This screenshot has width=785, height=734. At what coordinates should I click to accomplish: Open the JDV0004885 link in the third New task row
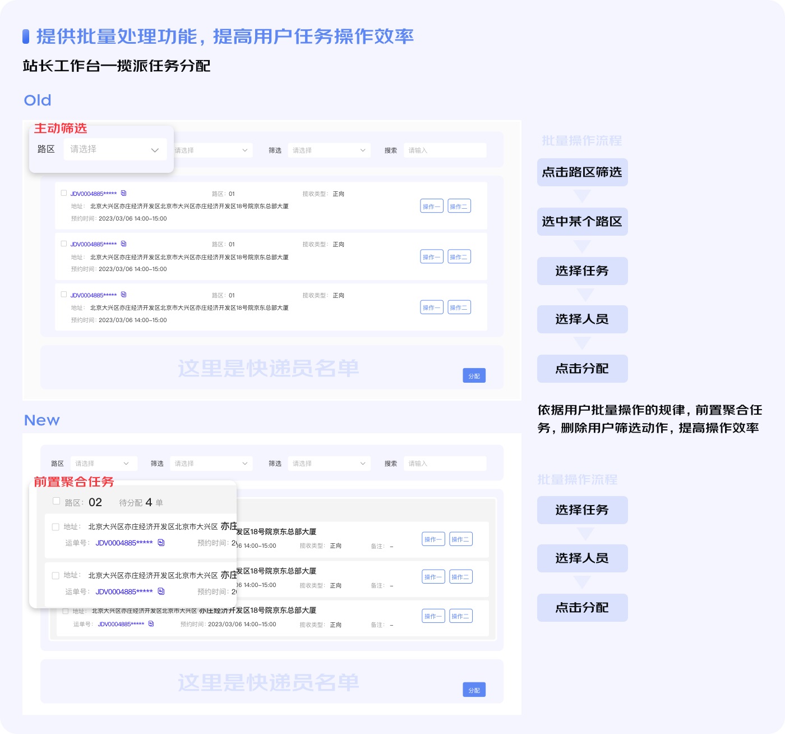[x=121, y=625]
